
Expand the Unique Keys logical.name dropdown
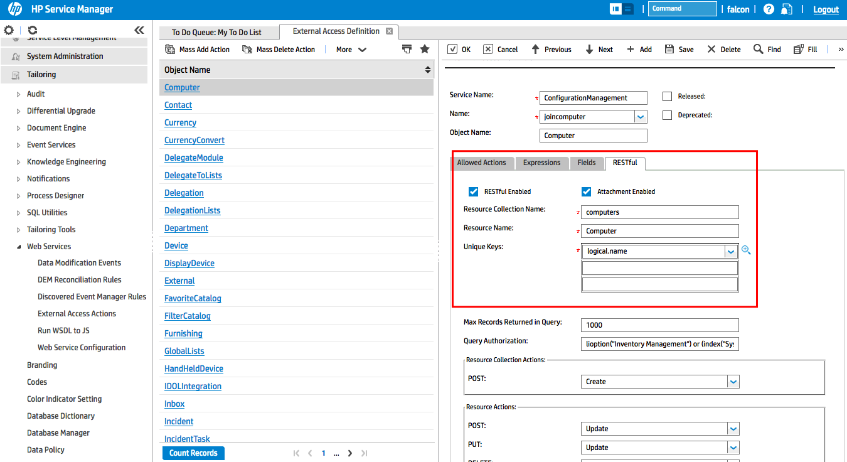click(731, 252)
